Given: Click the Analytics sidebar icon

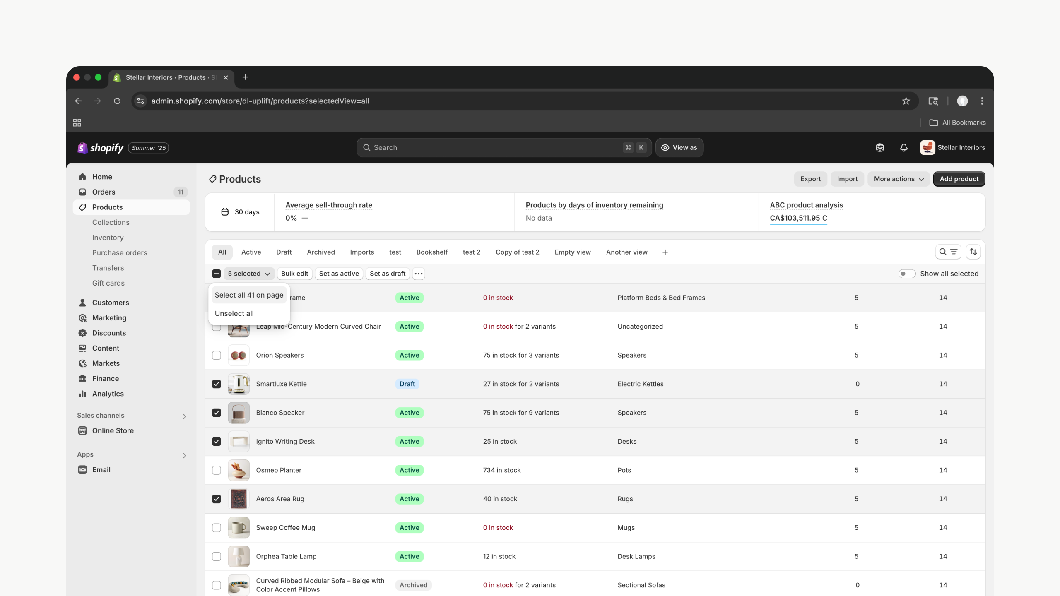Looking at the screenshot, I should click(82, 394).
